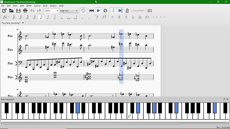Apply double flat accidental
This screenshot has height=129, width=230.
point(140,17)
